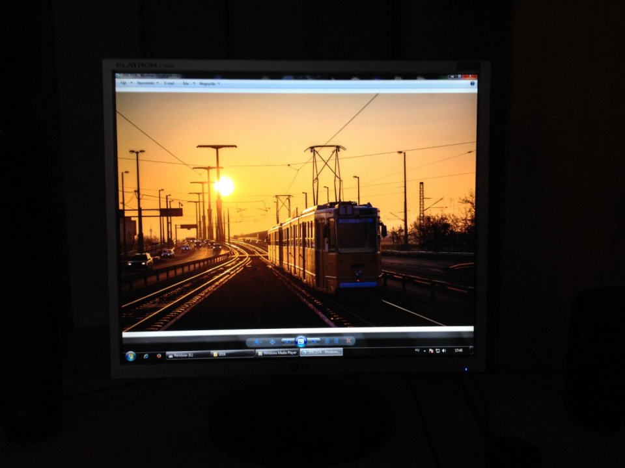625x468 pixels.
Task: Open the Action Center flag icon
Action: tap(431, 351)
